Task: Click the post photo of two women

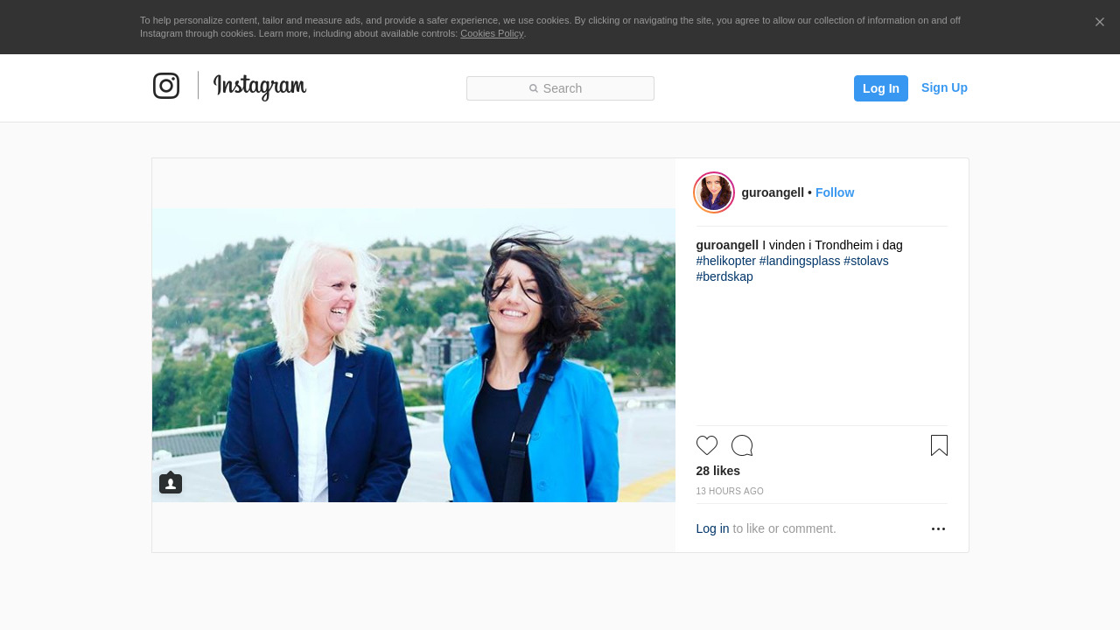Action: click(x=414, y=355)
